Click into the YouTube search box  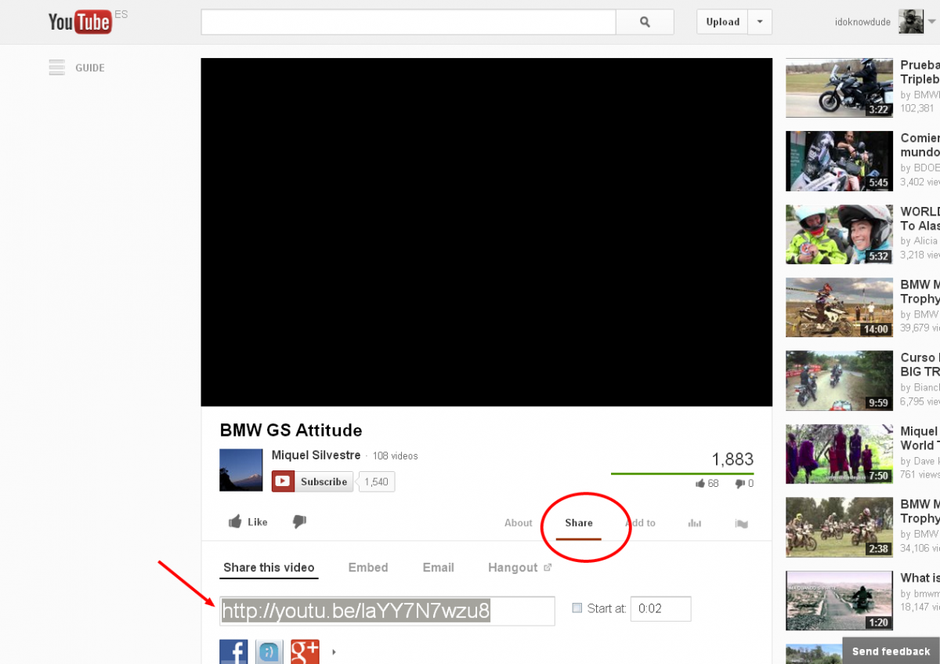(408, 22)
